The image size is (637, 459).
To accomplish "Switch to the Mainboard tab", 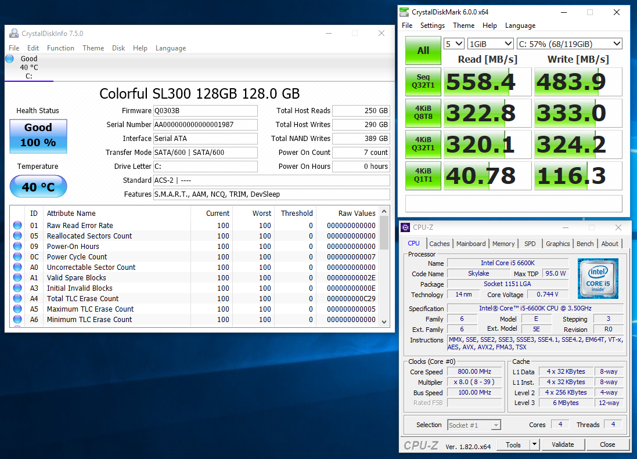I will tap(470, 244).
